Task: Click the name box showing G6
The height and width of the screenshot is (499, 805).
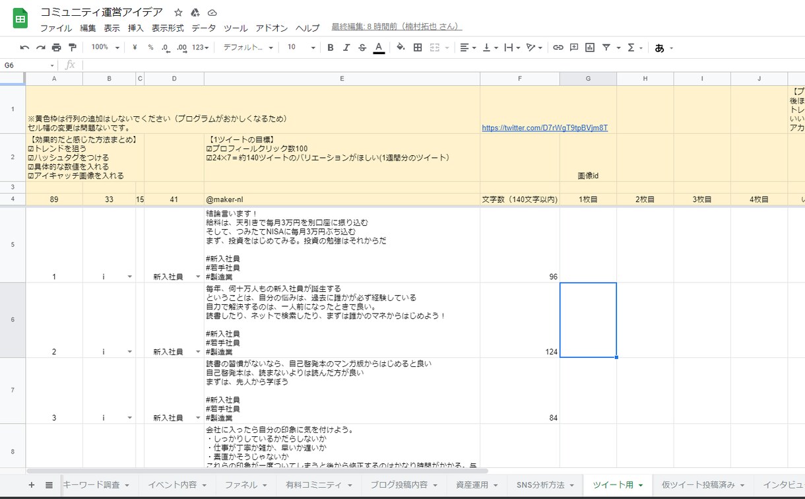Action: pos(29,65)
